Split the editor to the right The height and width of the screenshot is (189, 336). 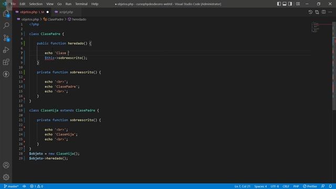click(x=323, y=12)
